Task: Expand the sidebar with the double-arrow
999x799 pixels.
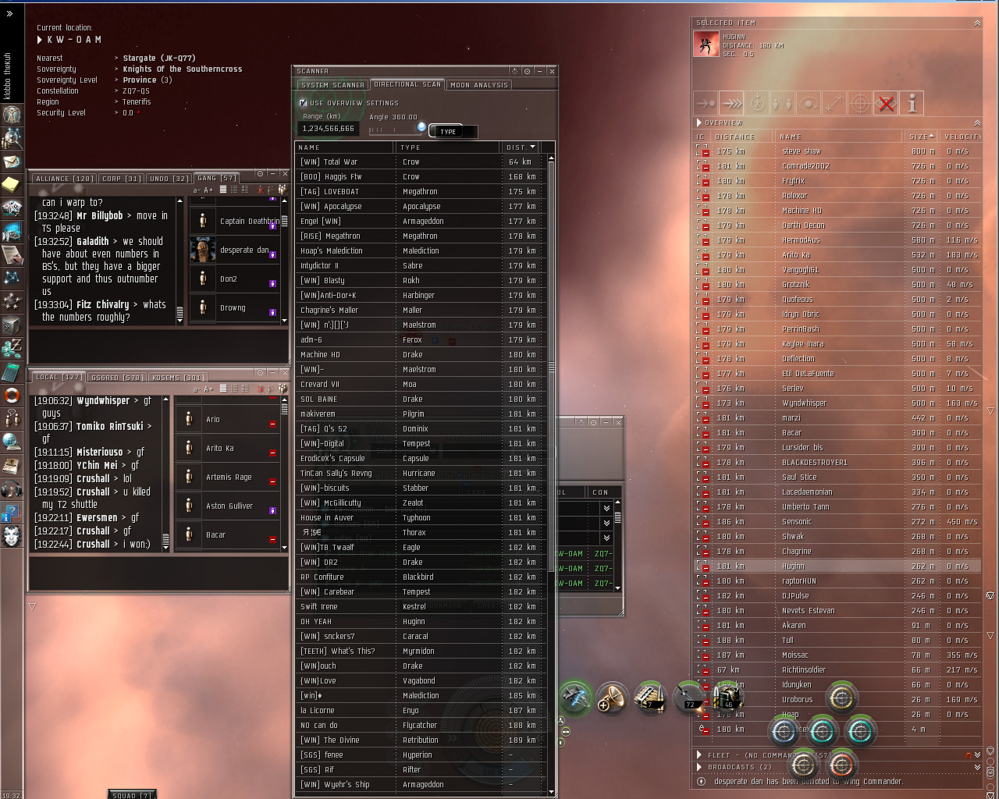Action: 10,13
